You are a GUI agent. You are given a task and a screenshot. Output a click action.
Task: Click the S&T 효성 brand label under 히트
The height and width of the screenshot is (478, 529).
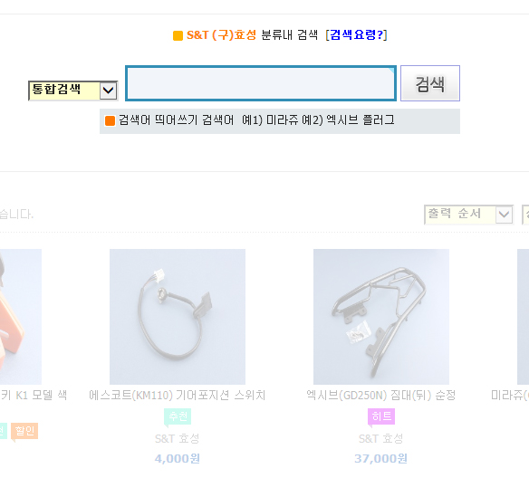[381, 438]
